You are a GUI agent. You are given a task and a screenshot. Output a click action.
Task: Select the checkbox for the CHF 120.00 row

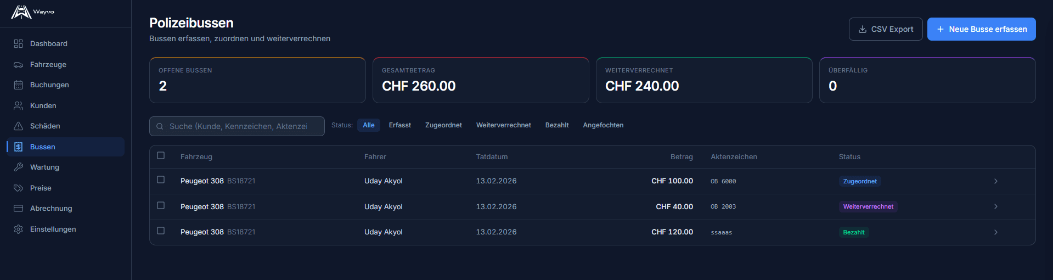point(161,231)
